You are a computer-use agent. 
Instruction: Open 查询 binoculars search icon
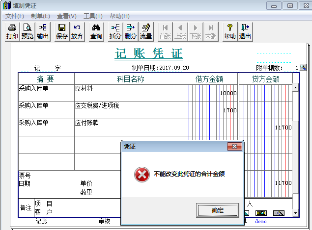[x=96, y=32]
